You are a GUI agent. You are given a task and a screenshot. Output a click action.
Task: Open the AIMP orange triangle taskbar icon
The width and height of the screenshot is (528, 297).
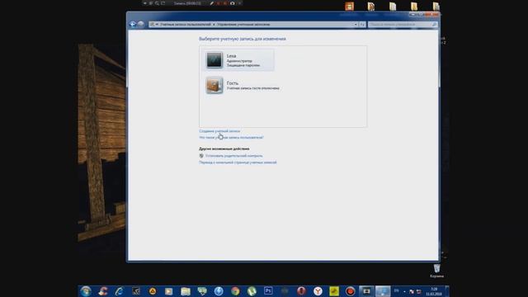click(x=153, y=291)
